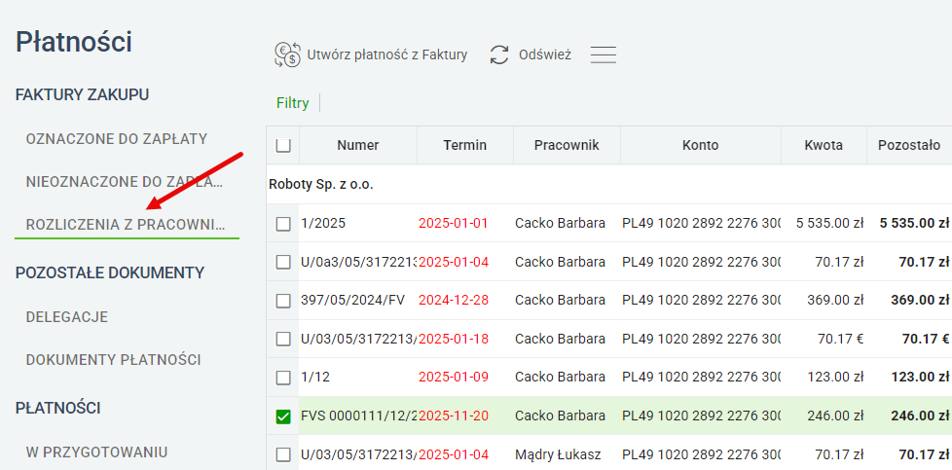Toggle the select-all header checkbox
952x470 pixels.
[x=283, y=146]
